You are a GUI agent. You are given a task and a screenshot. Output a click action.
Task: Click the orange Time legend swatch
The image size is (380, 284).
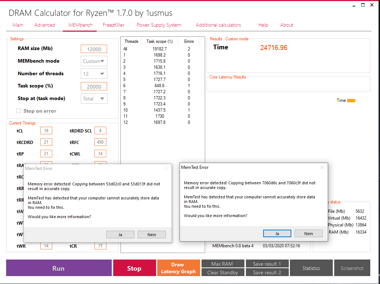[351, 100]
